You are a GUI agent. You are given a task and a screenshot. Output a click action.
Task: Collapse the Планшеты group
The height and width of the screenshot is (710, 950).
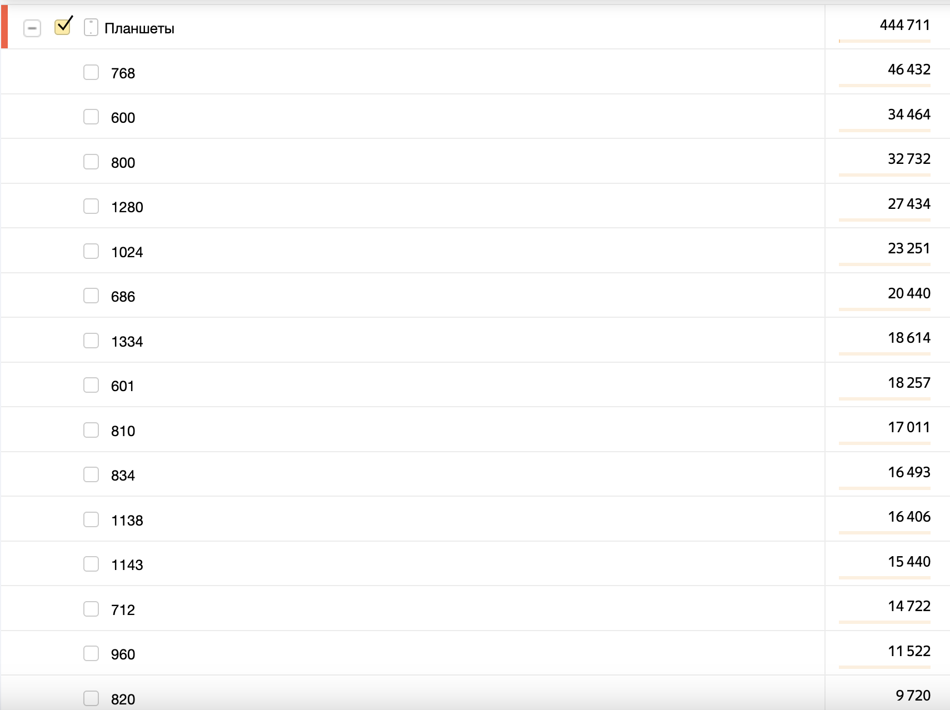tap(32, 28)
